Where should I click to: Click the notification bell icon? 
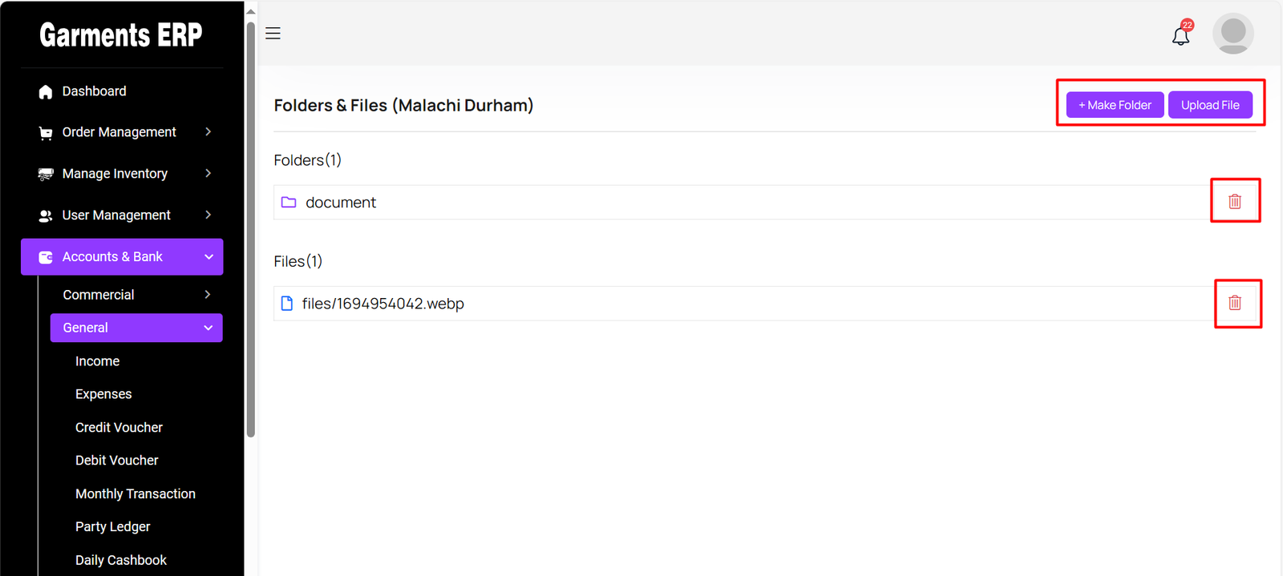click(x=1180, y=35)
